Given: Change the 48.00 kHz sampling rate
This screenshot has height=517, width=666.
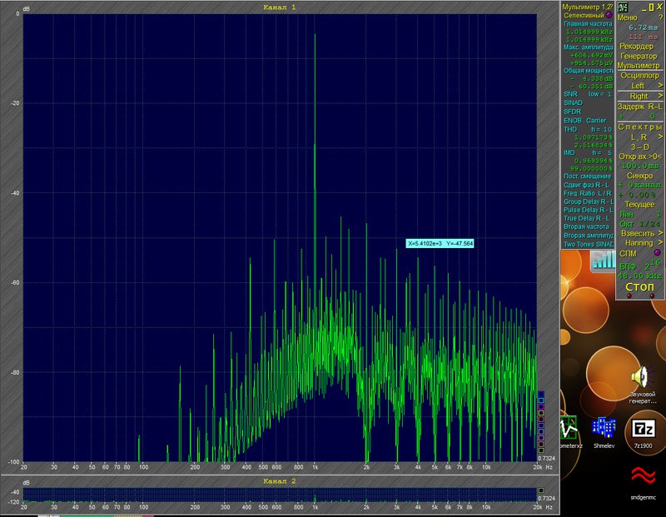Looking at the screenshot, I should [x=639, y=276].
